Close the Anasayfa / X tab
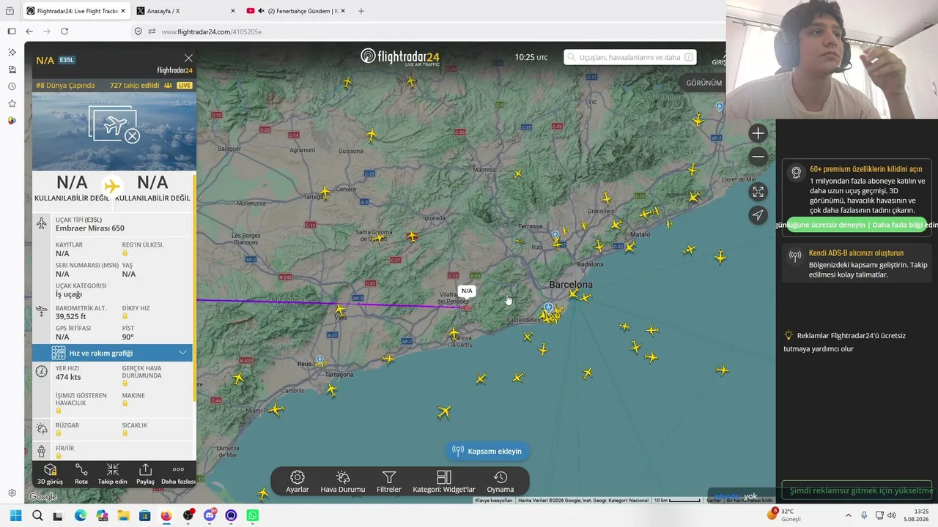The image size is (938, 527). (x=233, y=11)
